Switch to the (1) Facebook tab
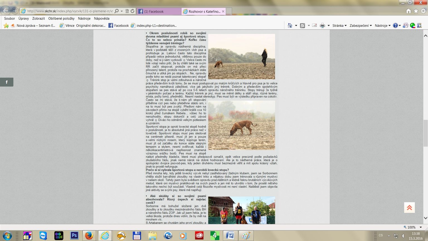The width and height of the screenshot is (428, 241). (x=159, y=11)
